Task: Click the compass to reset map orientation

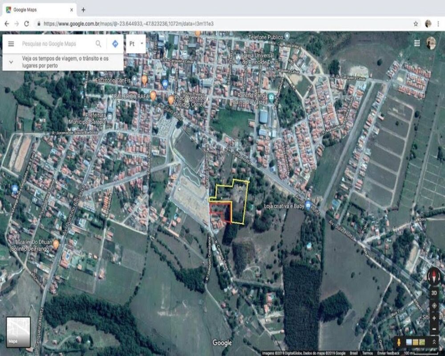Action: click(434, 276)
